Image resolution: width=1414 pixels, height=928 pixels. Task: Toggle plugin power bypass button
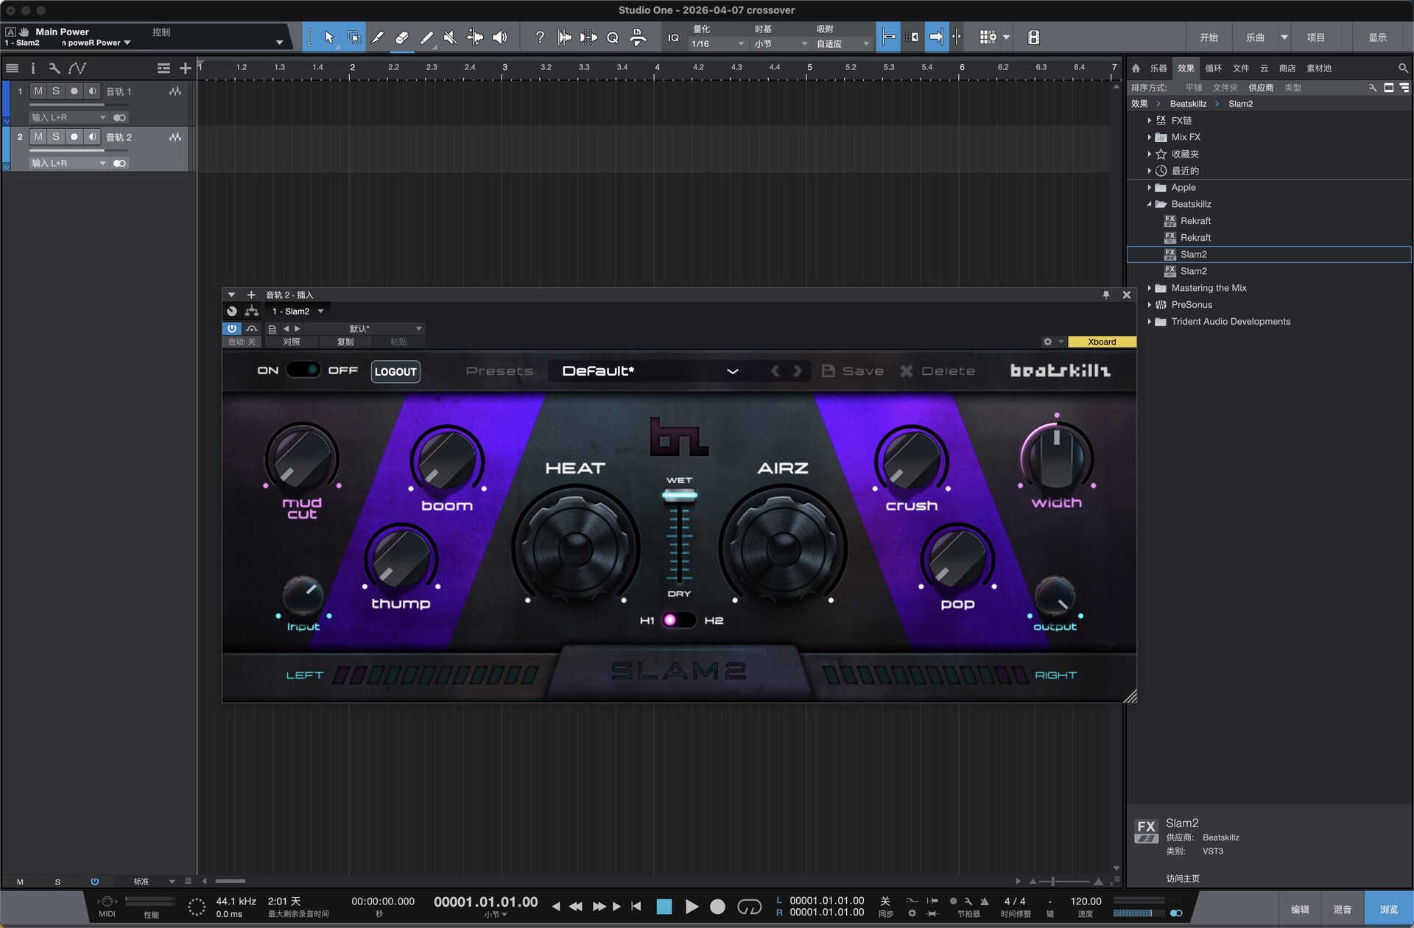tap(231, 328)
